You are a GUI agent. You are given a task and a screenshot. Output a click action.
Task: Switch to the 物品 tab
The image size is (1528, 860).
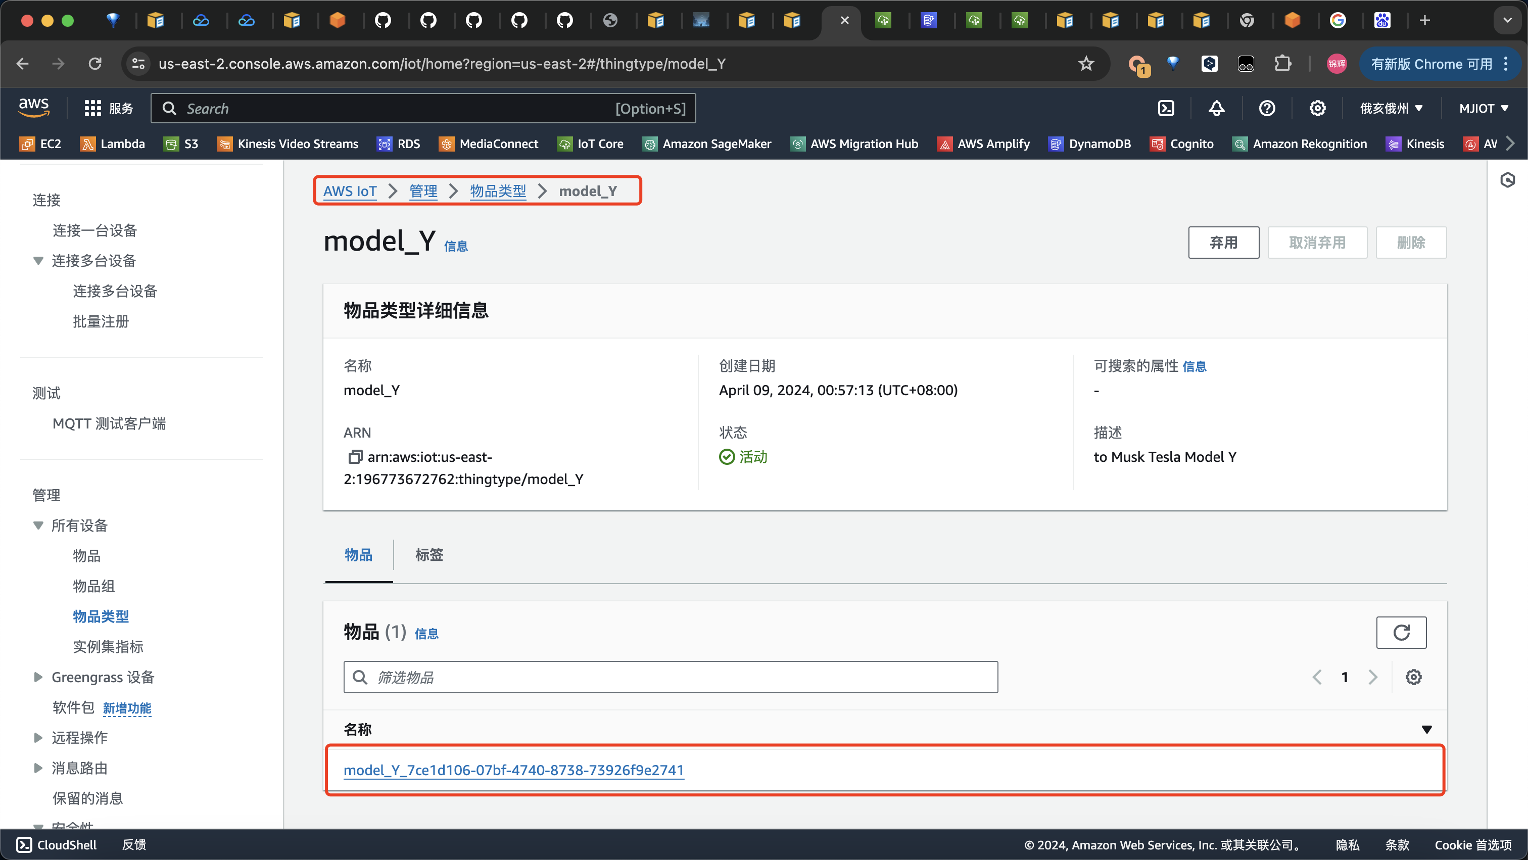click(x=358, y=554)
